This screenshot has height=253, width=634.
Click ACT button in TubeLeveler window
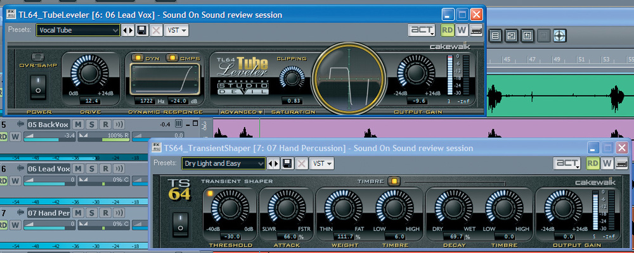(421, 30)
